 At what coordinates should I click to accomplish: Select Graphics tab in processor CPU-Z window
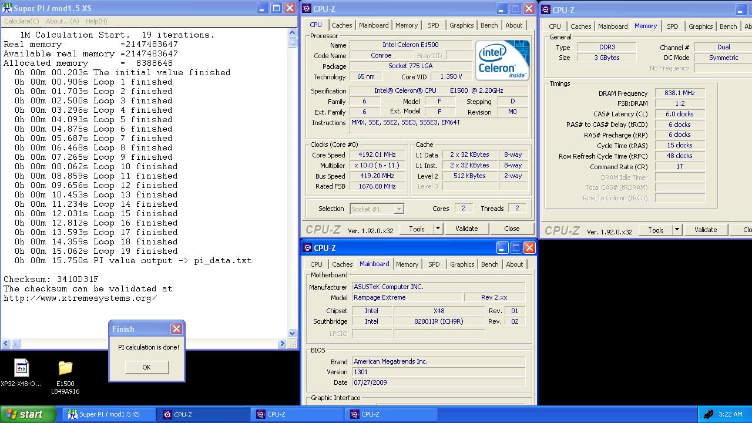pyautogui.click(x=462, y=25)
